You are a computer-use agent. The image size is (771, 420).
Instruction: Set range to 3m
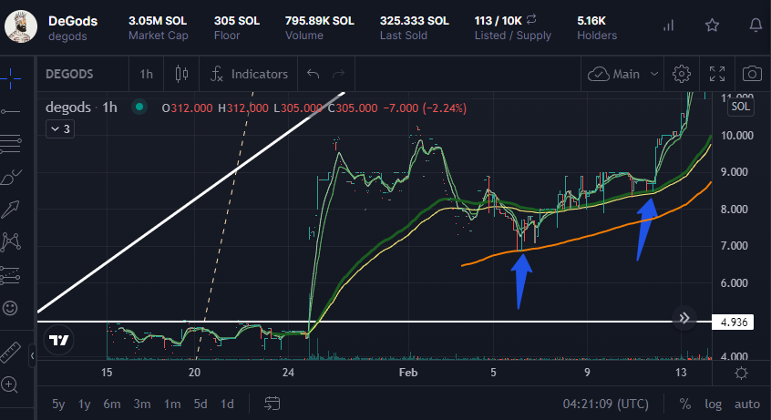[142, 405]
